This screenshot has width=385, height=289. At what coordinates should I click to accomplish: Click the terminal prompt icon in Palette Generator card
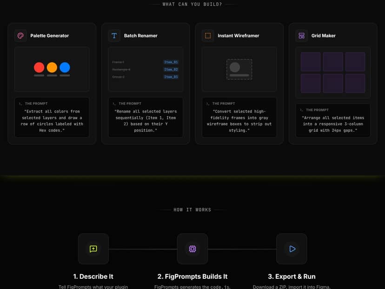tap(20, 103)
